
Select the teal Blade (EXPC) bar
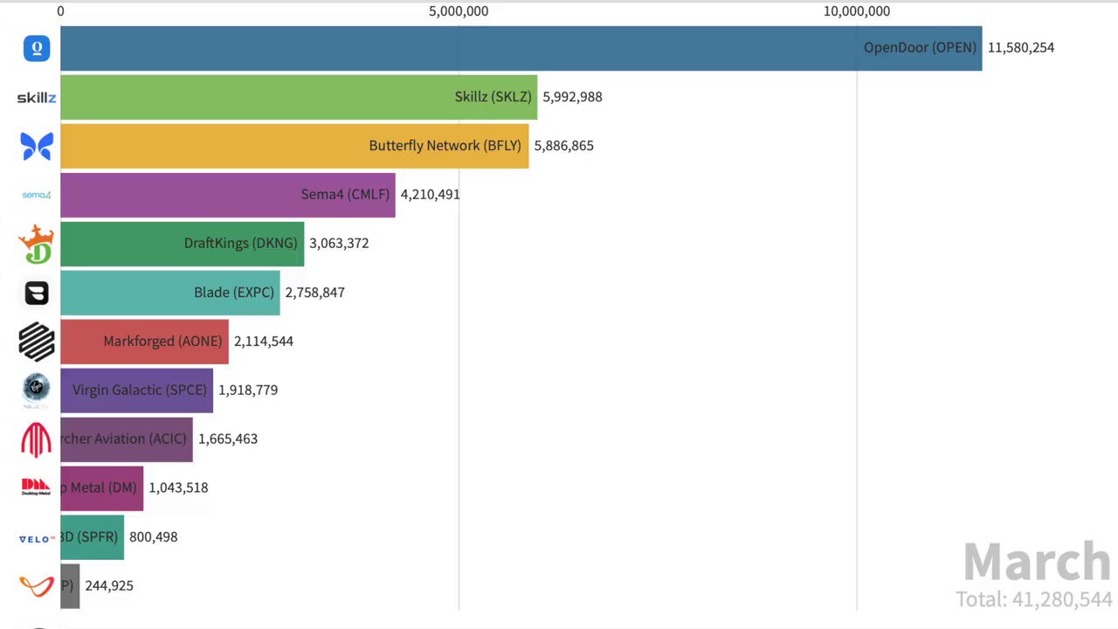(170, 293)
